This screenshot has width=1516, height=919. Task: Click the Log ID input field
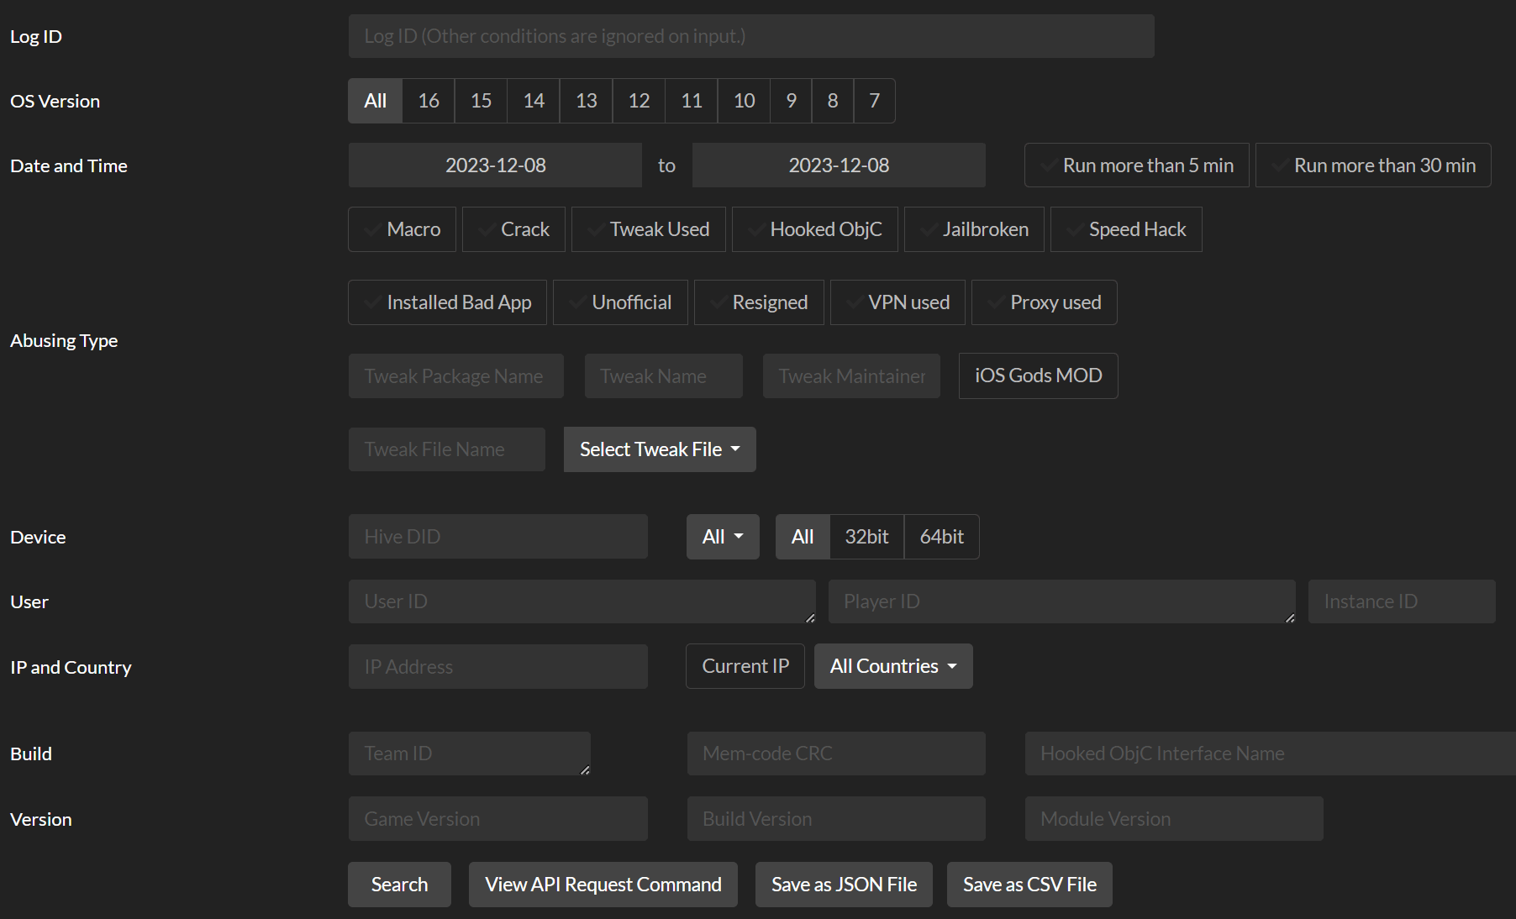point(750,36)
